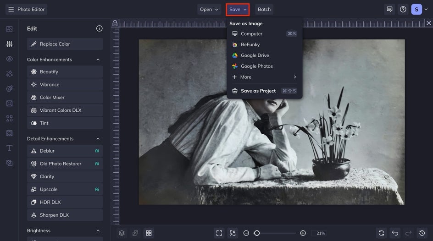
Task: Open the Deblur AI tool
Action: (65, 151)
